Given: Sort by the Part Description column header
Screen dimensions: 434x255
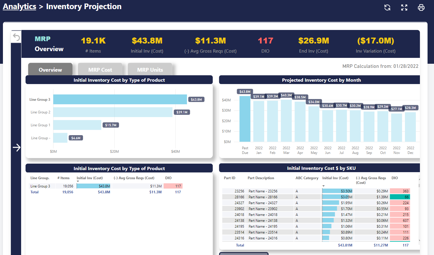Looking at the screenshot, I should coord(261,178).
